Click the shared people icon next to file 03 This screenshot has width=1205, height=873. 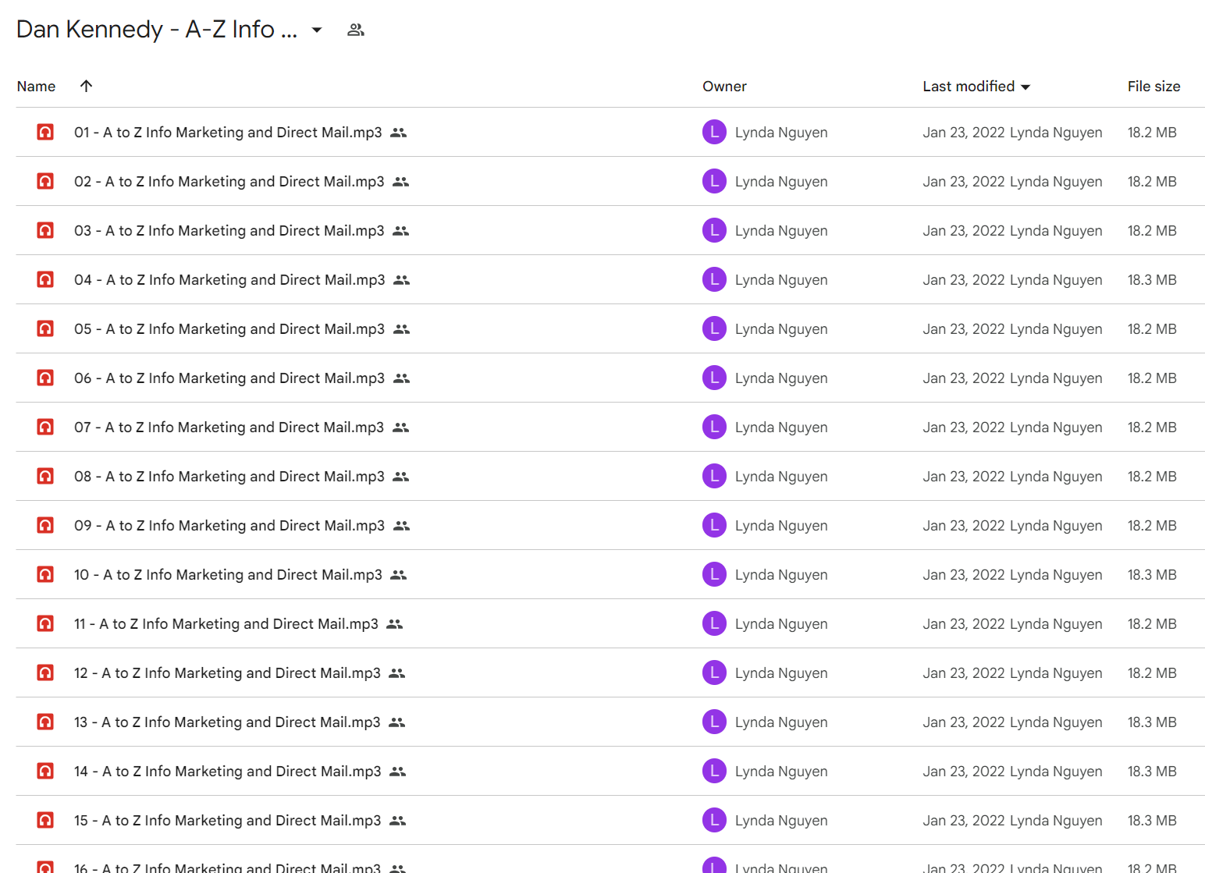(x=400, y=231)
